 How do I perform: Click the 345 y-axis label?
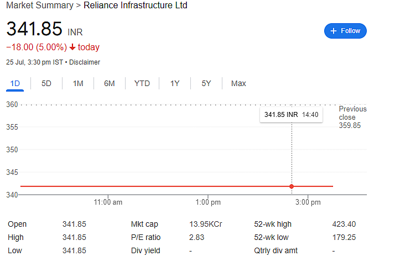click(12, 172)
